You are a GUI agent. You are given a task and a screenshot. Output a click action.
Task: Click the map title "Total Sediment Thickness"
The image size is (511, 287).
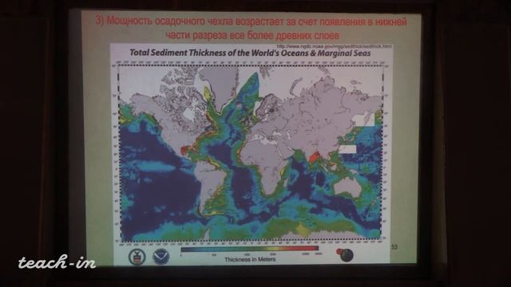[x=250, y=53]
